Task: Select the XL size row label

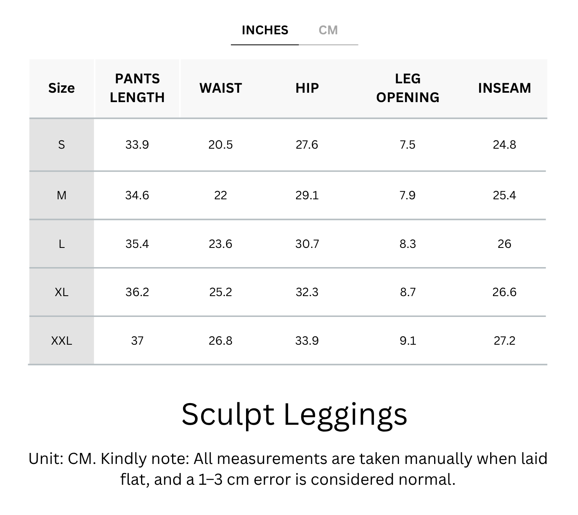Action: point(61,292)
